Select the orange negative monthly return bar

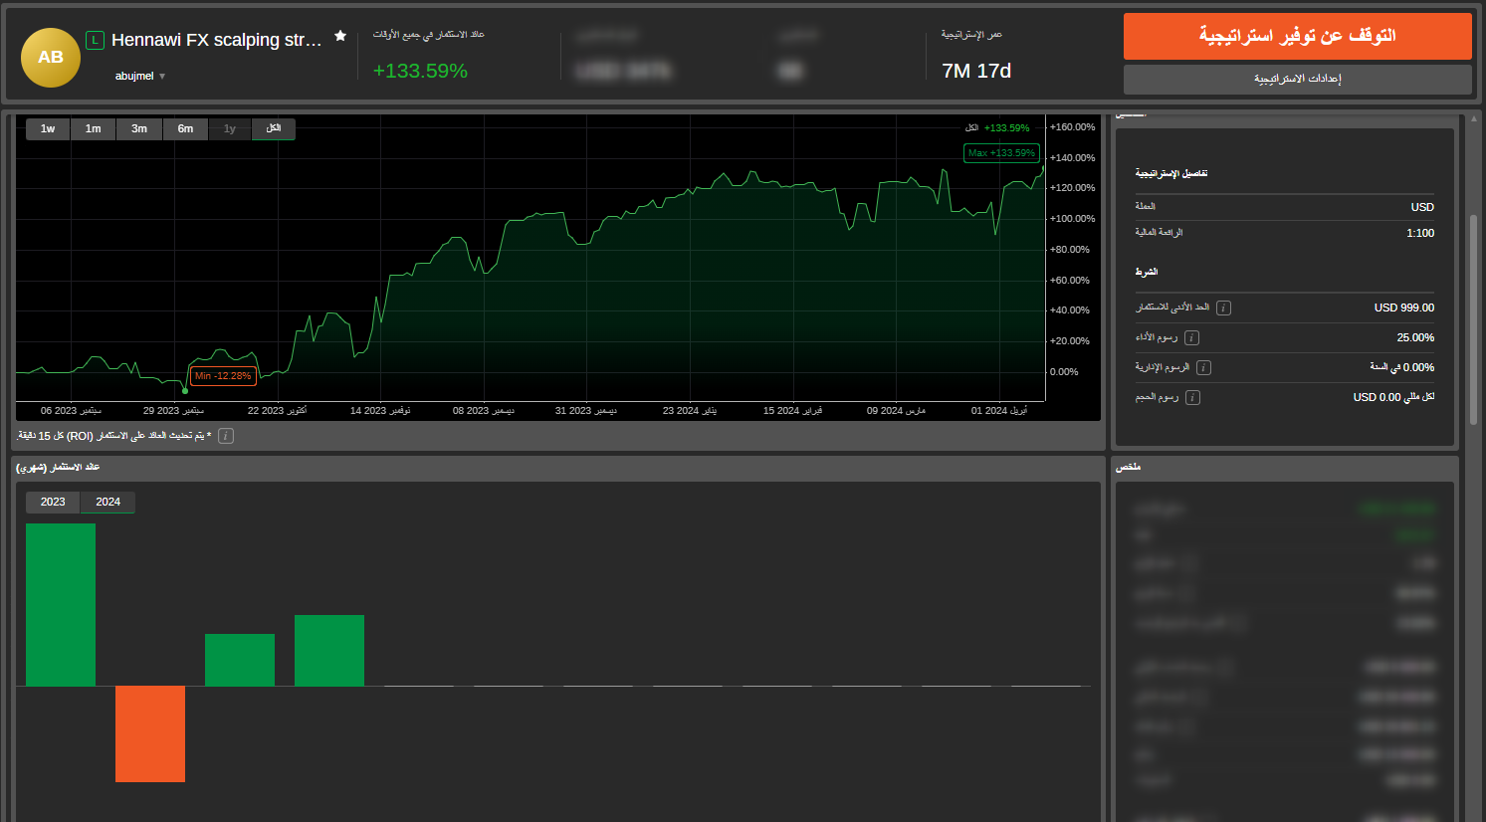150,734
